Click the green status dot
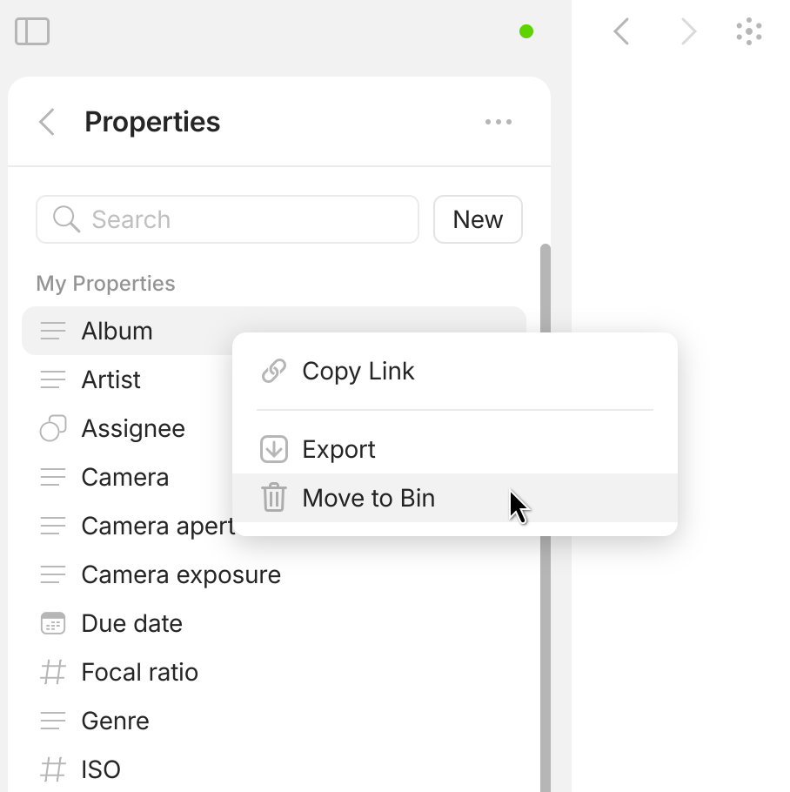Screen dimensions: 790x792 click(x=526, y=32)
